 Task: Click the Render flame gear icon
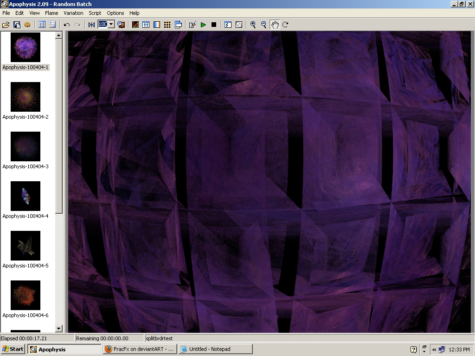pyautogui.click(x=27, y=25)
